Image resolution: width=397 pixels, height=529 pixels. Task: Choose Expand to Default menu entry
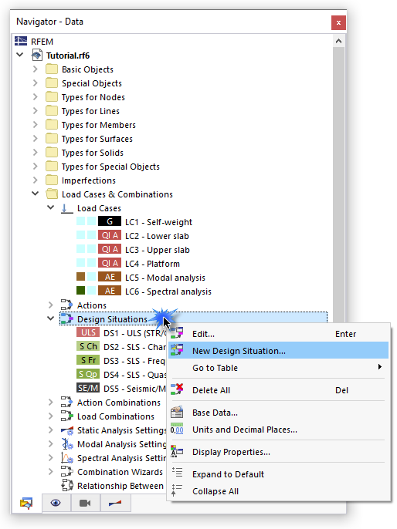coord(278,474)
